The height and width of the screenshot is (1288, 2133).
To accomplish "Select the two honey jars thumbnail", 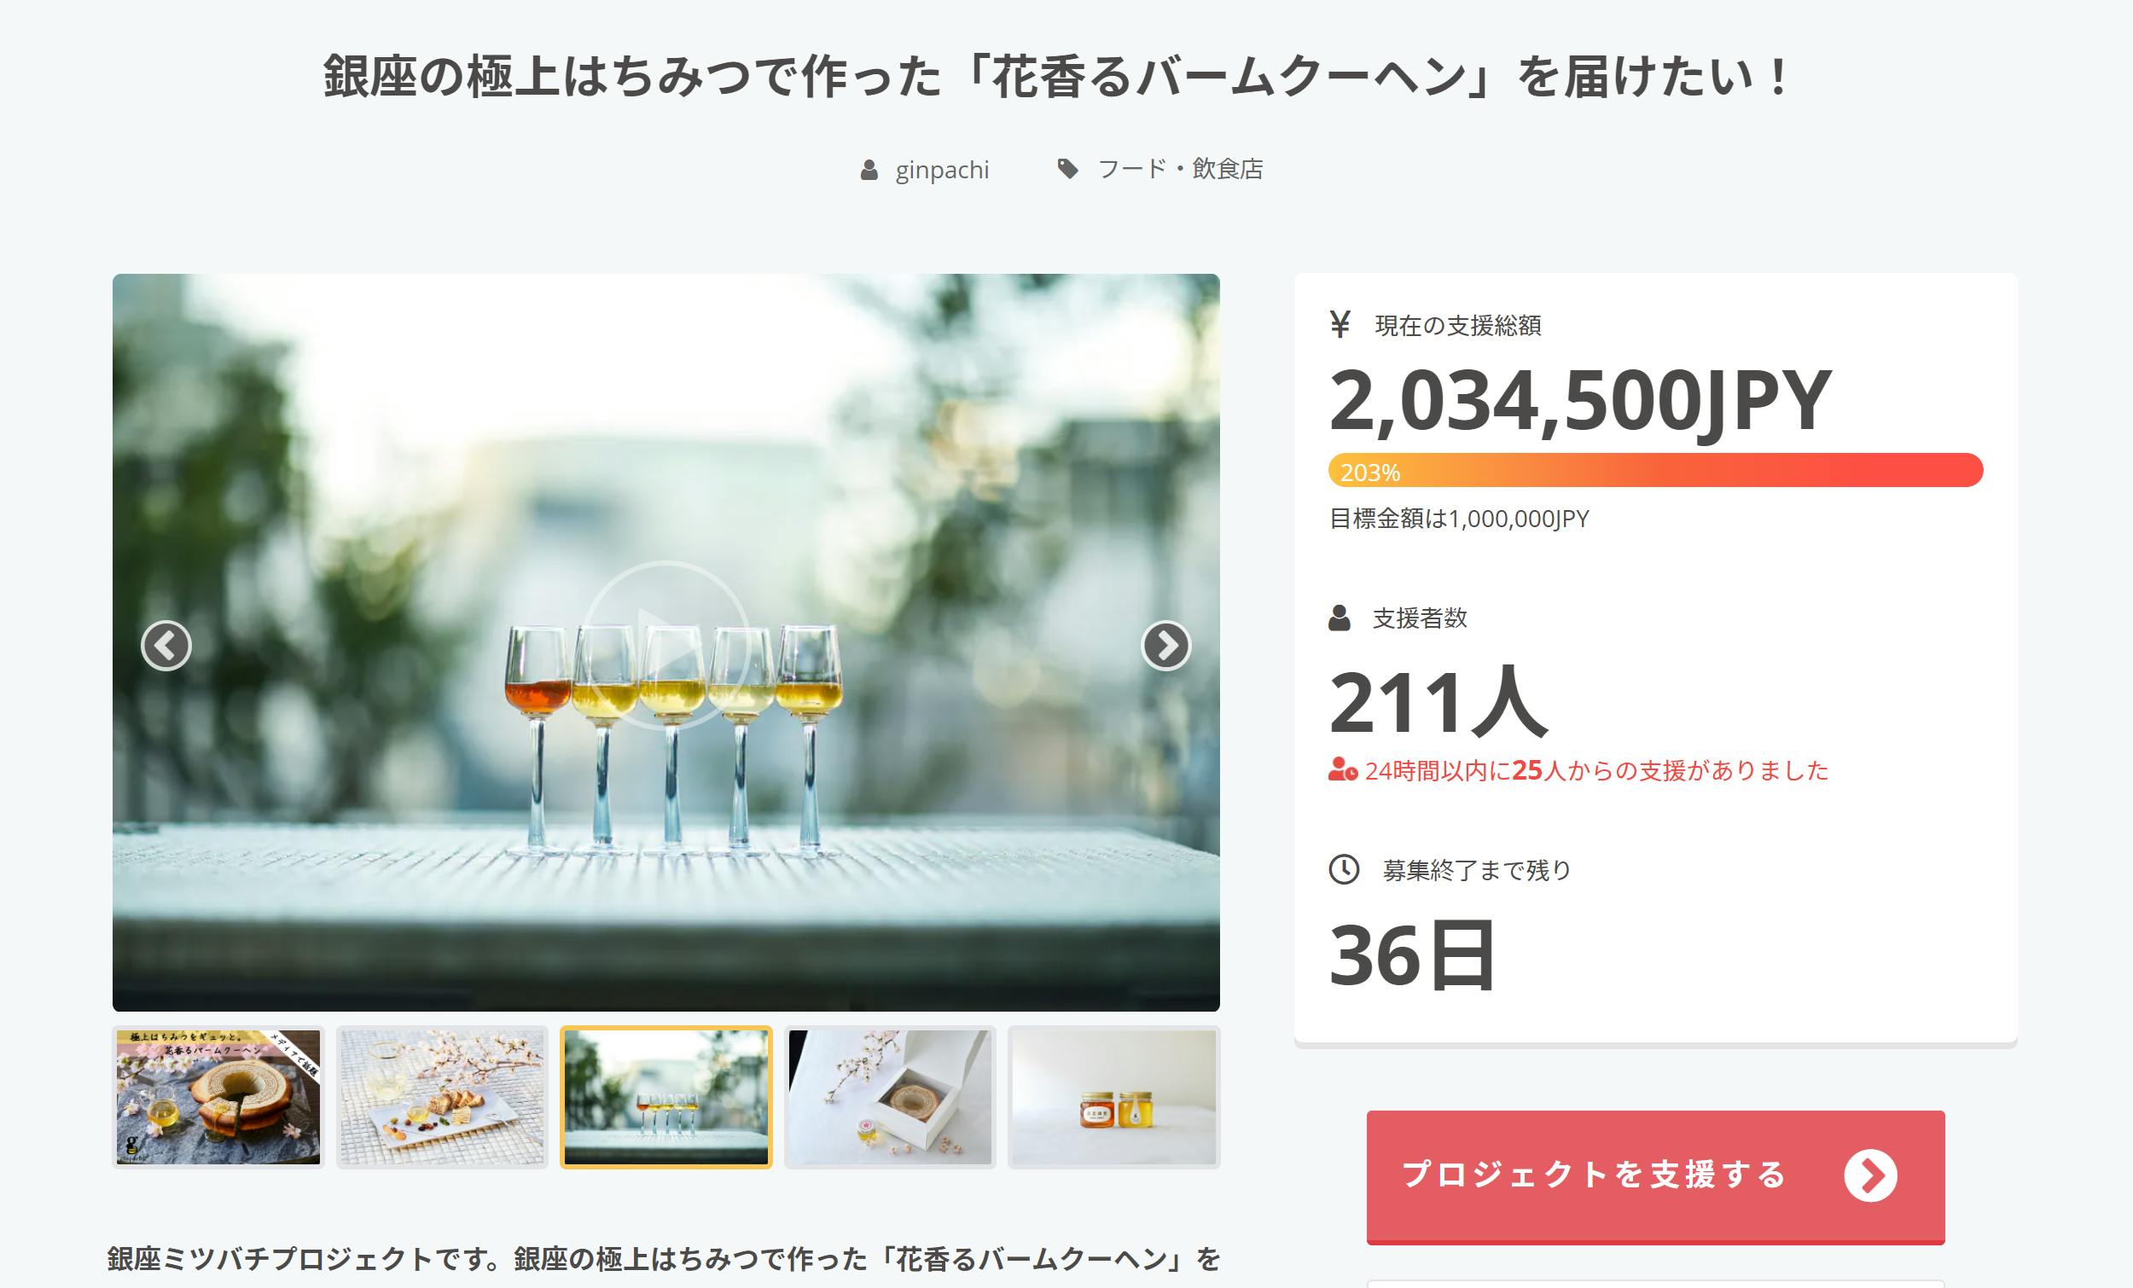I will tap(1114, 1097).
